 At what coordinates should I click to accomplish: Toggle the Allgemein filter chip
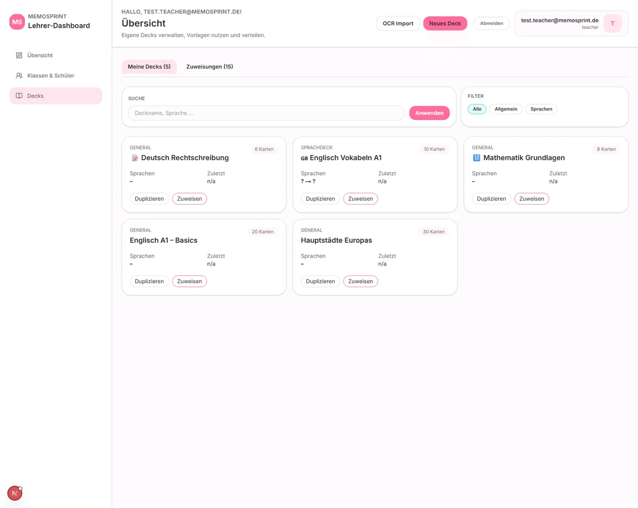(506, 109)
